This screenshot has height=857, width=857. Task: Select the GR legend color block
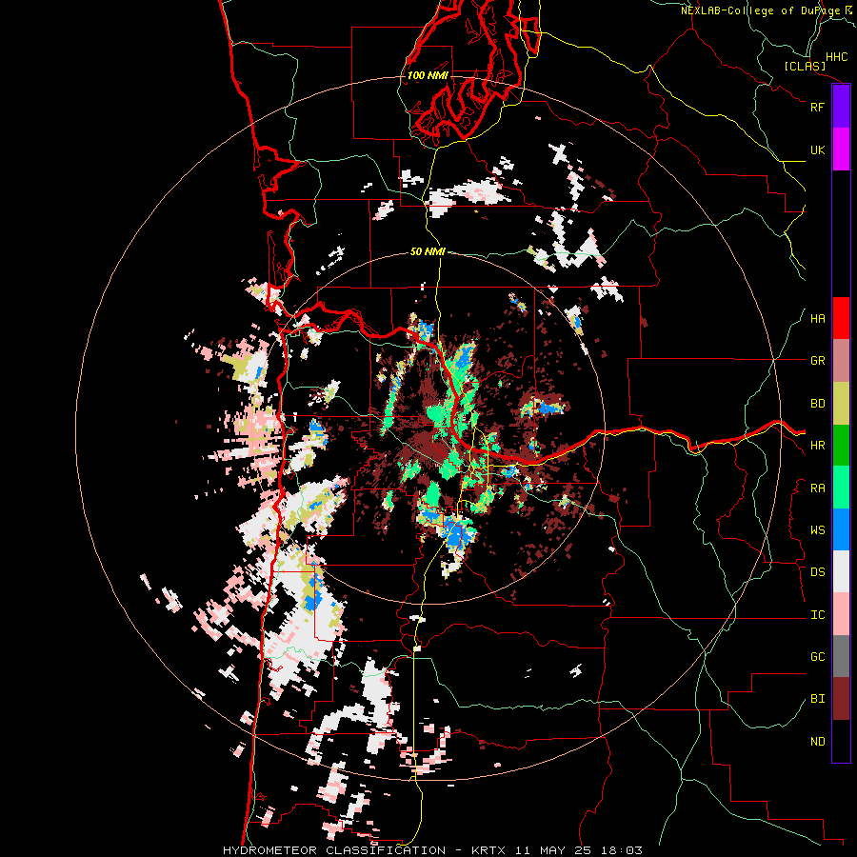point(841,361)
